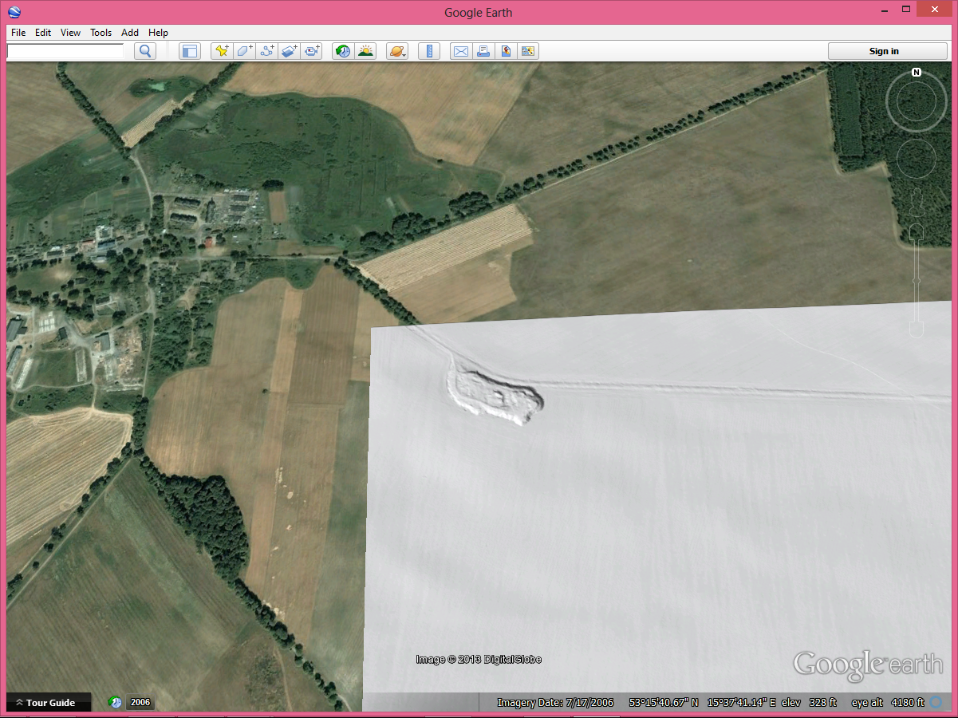Open the Tools menu
958x718 pixels.
pos(101,33)
